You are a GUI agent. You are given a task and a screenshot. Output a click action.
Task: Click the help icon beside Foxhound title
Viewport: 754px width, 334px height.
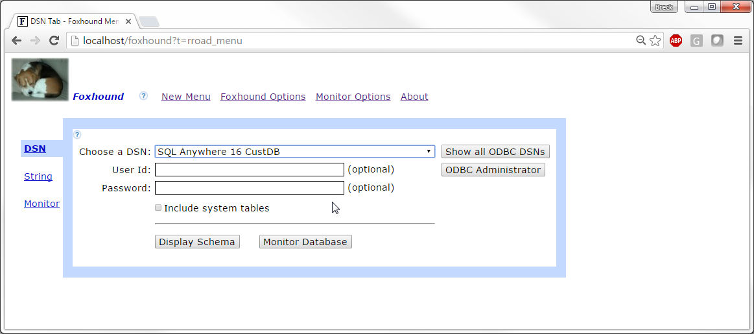143,96
